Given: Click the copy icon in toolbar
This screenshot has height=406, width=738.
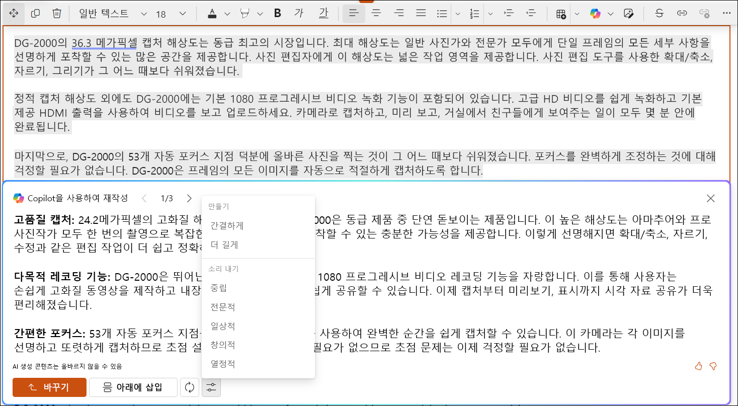Looking at the screenshot, I should (35, 14).
